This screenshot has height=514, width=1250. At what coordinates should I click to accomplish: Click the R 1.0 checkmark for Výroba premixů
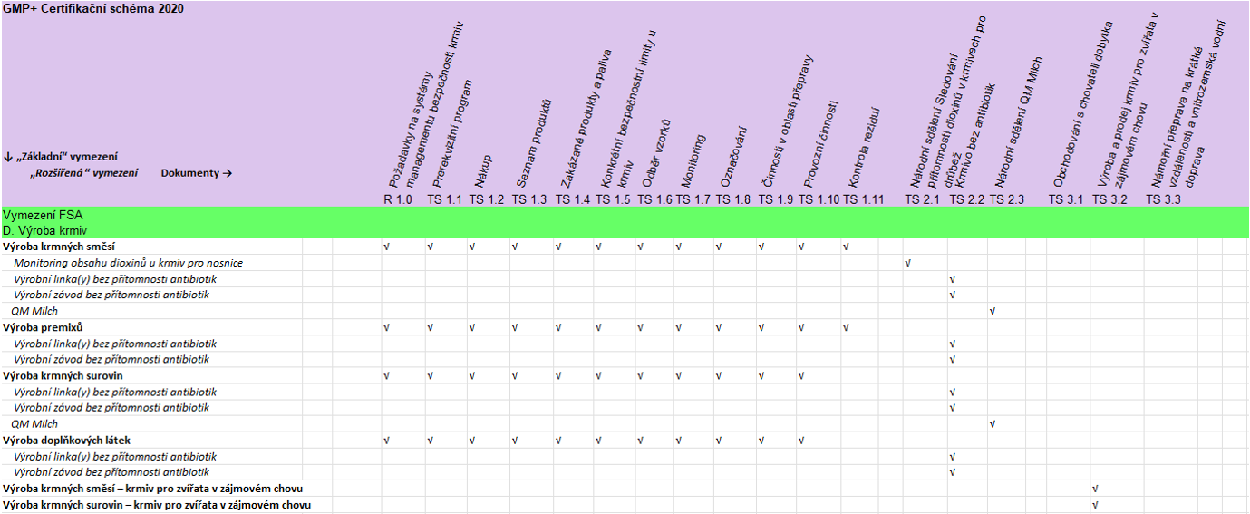[386, 327]
